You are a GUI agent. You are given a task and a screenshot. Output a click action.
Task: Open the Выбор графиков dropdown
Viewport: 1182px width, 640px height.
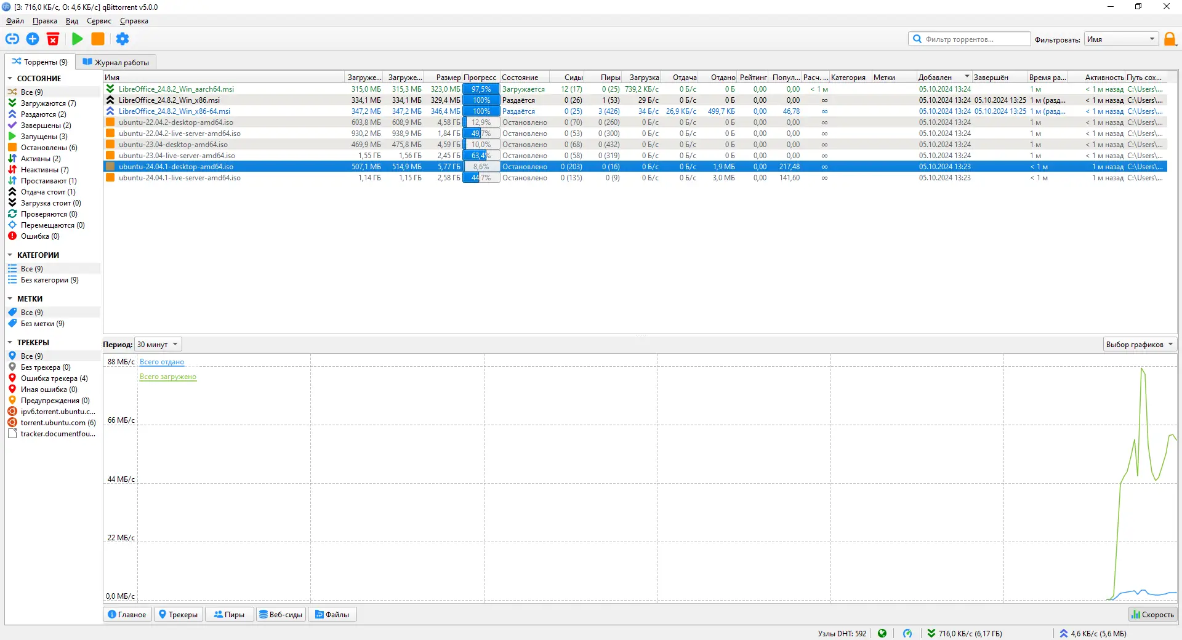(x=1140, y=345)
